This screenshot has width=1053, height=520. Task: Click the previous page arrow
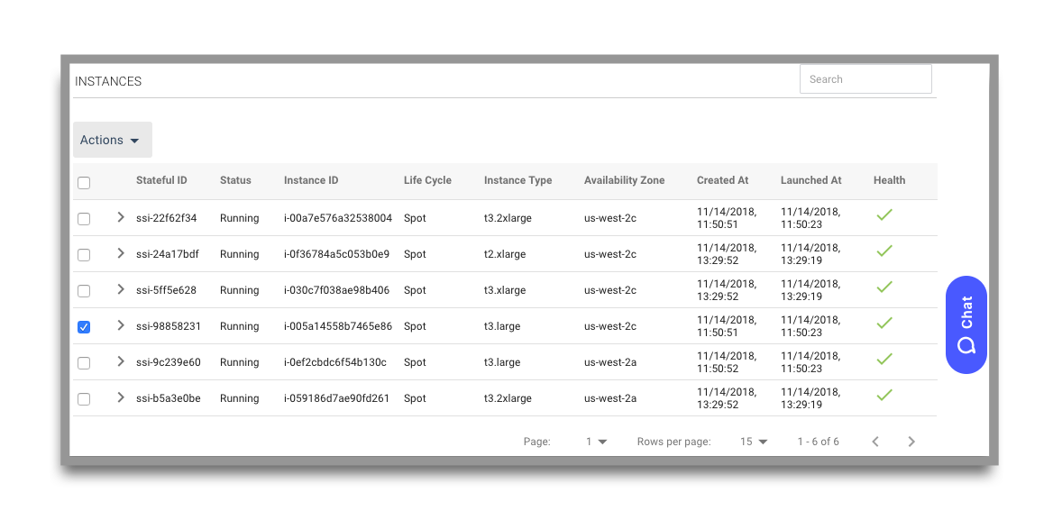(x=875, y=442)
